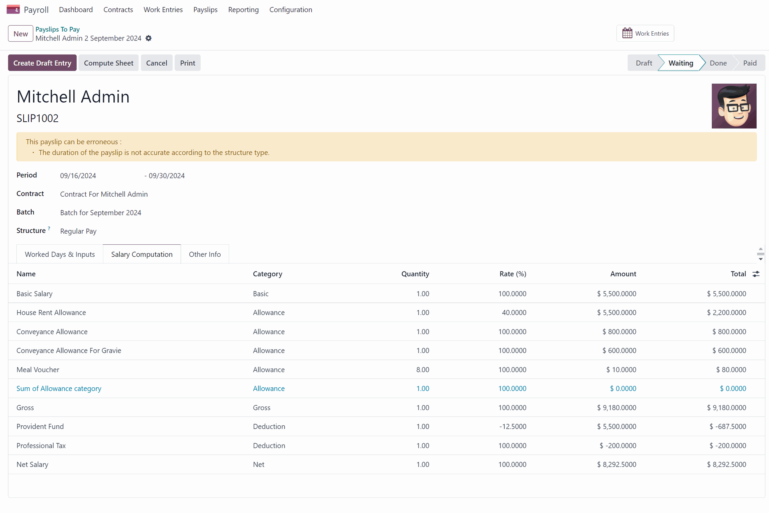Image resolution: width=769 pixels, height=513 pixels.
Task: Print the payslip
Action: (187, 63)
